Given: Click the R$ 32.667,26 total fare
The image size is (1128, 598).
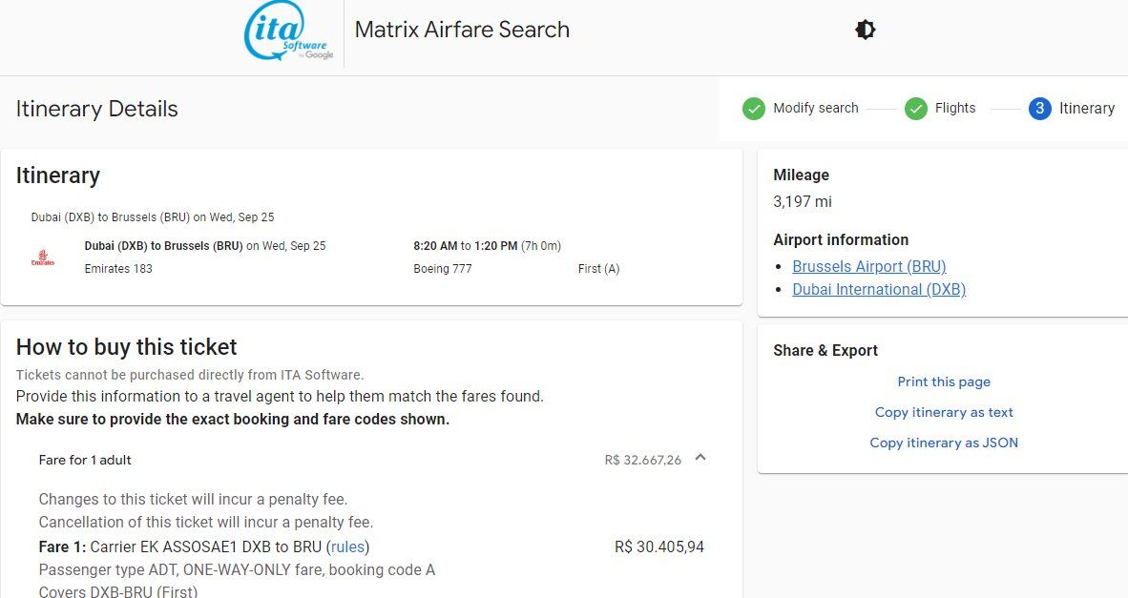Looking at the screenshot, I should (x=643, y=460).
